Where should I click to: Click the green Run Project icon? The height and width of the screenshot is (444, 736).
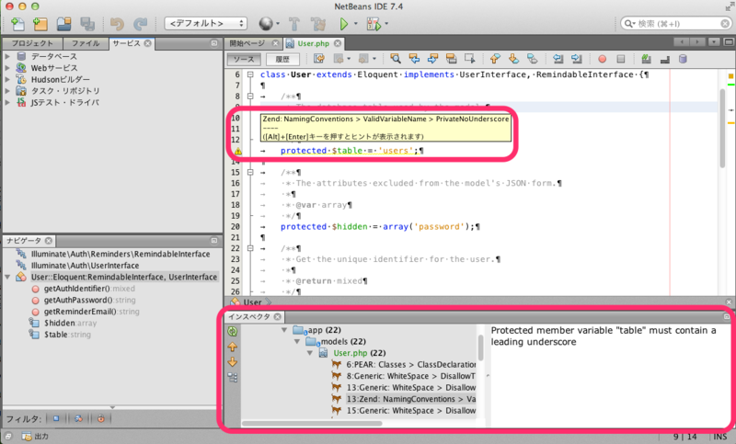point(343,24)
